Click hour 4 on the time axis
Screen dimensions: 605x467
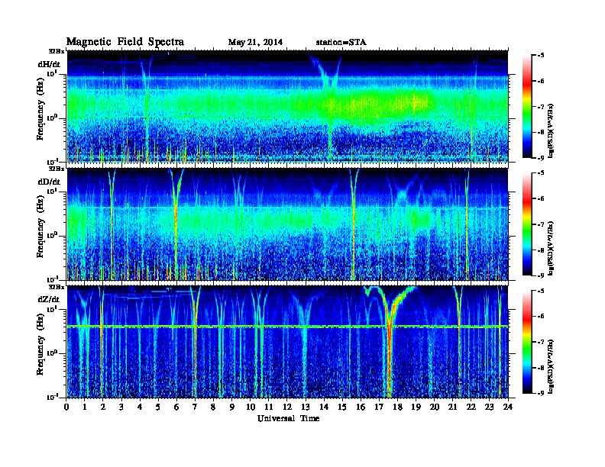140,407
